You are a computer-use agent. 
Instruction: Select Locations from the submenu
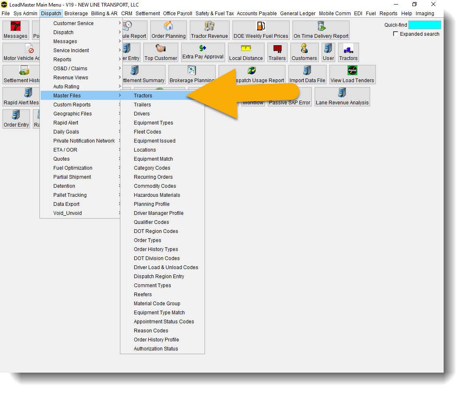[x=162, y=150]
